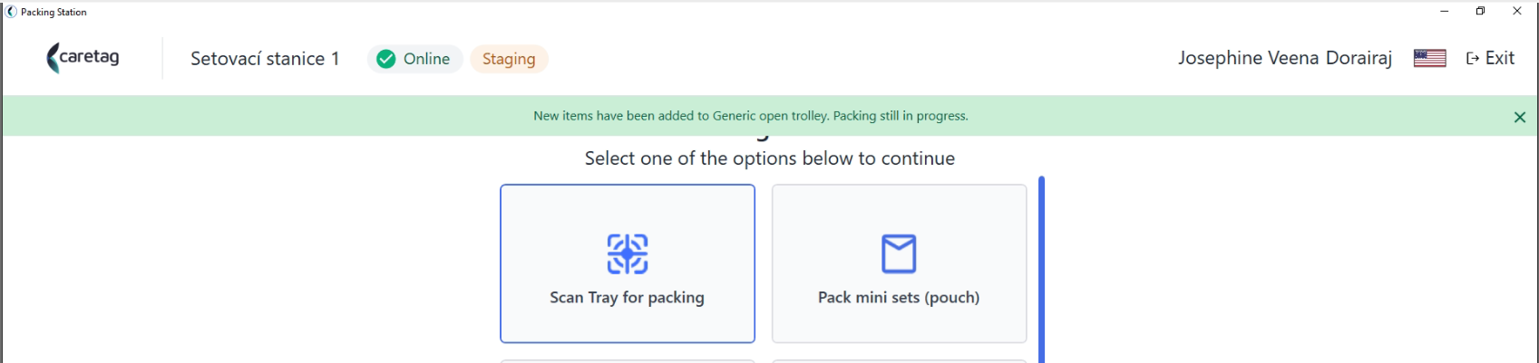Click the Exit arrow icon

(x=1473, y=59)
